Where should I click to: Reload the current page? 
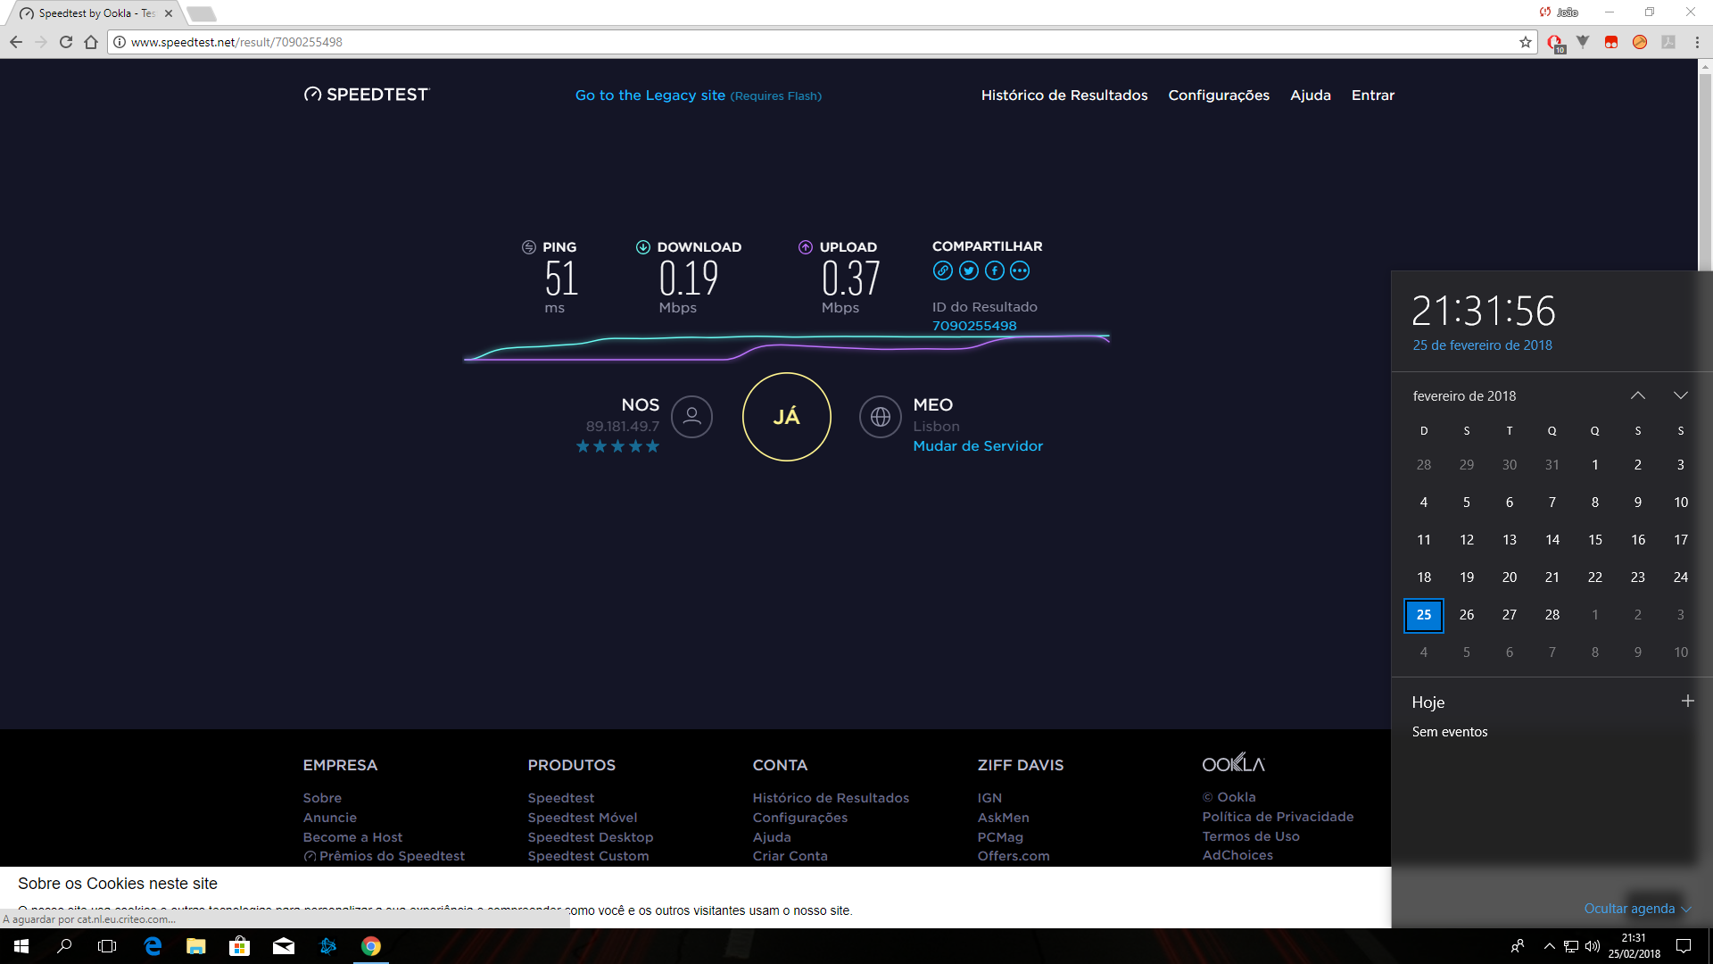(66, 42)
